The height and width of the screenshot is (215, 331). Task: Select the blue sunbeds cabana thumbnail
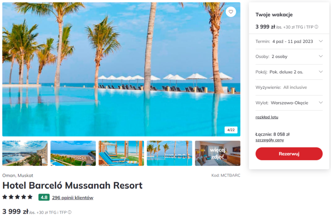[121, 153]
